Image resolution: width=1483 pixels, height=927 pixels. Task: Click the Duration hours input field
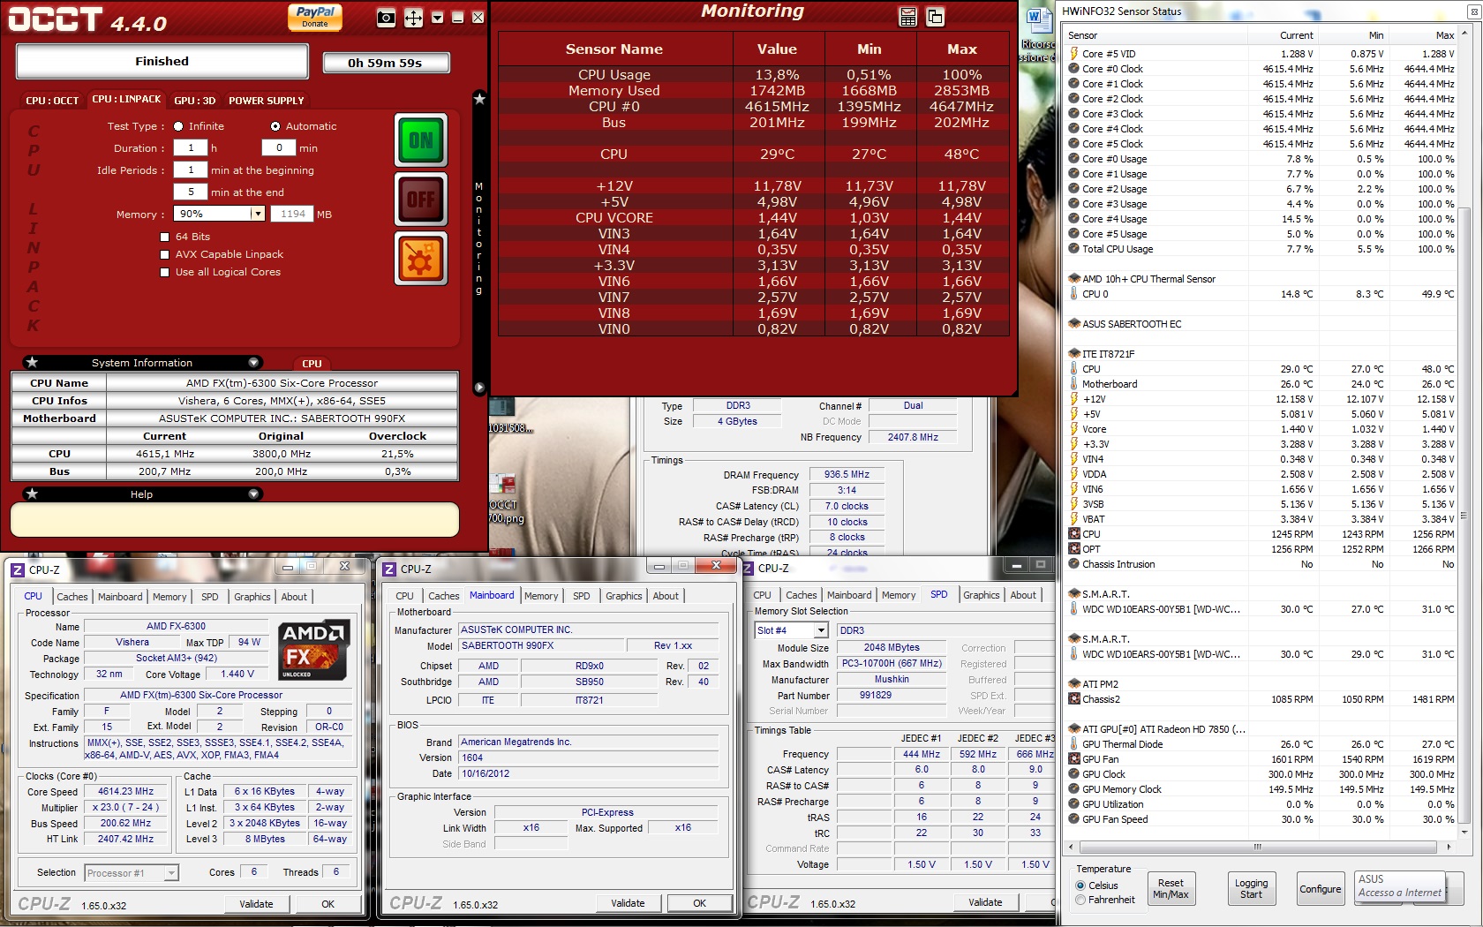point(191,148)
